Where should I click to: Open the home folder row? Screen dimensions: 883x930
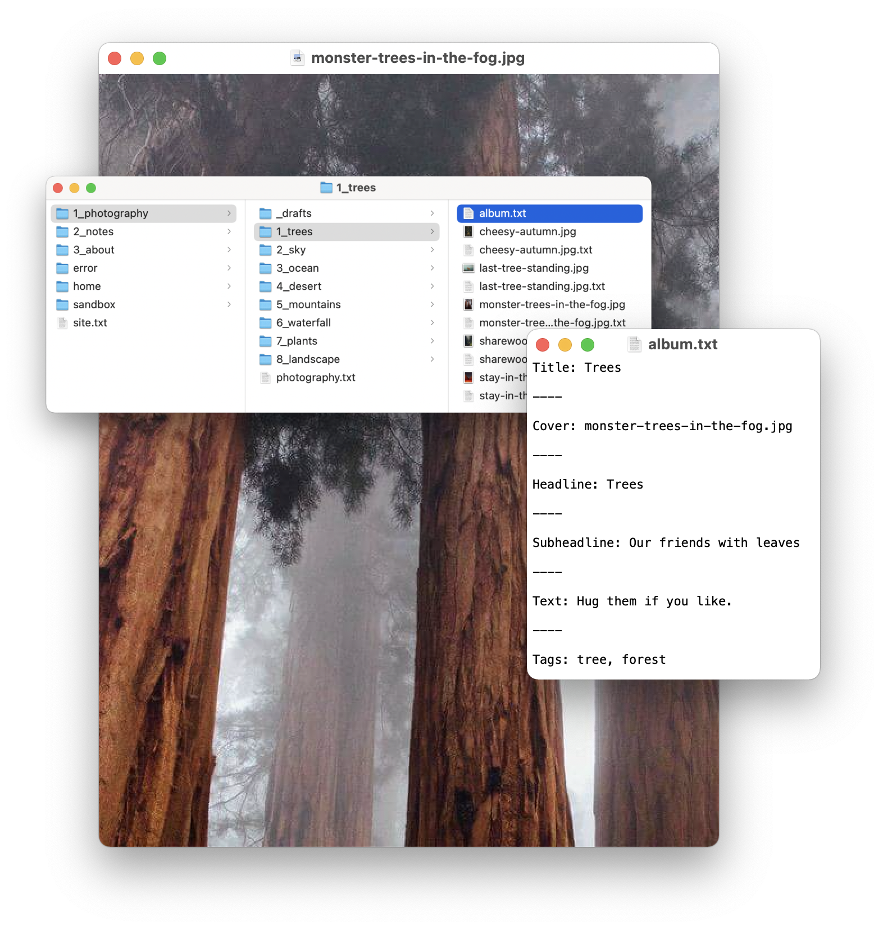(x=144, y=286)
